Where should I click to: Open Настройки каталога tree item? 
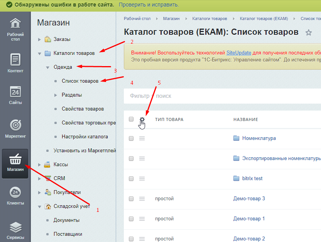(x=85, y=137)
